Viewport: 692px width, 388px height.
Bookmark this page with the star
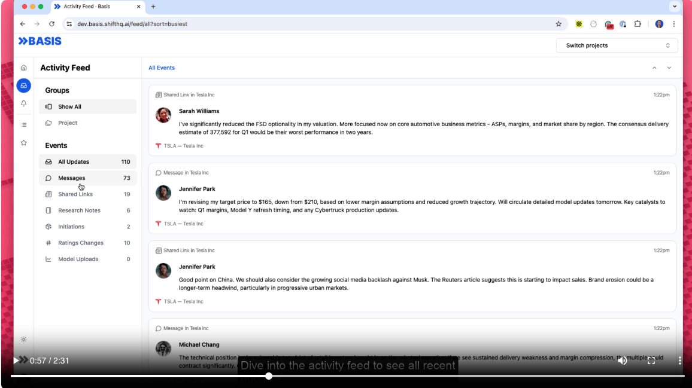coord(559,24)
